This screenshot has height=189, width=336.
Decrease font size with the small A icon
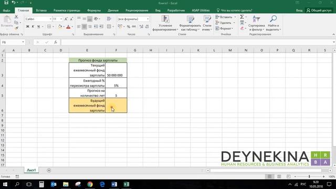pos(71,19)
